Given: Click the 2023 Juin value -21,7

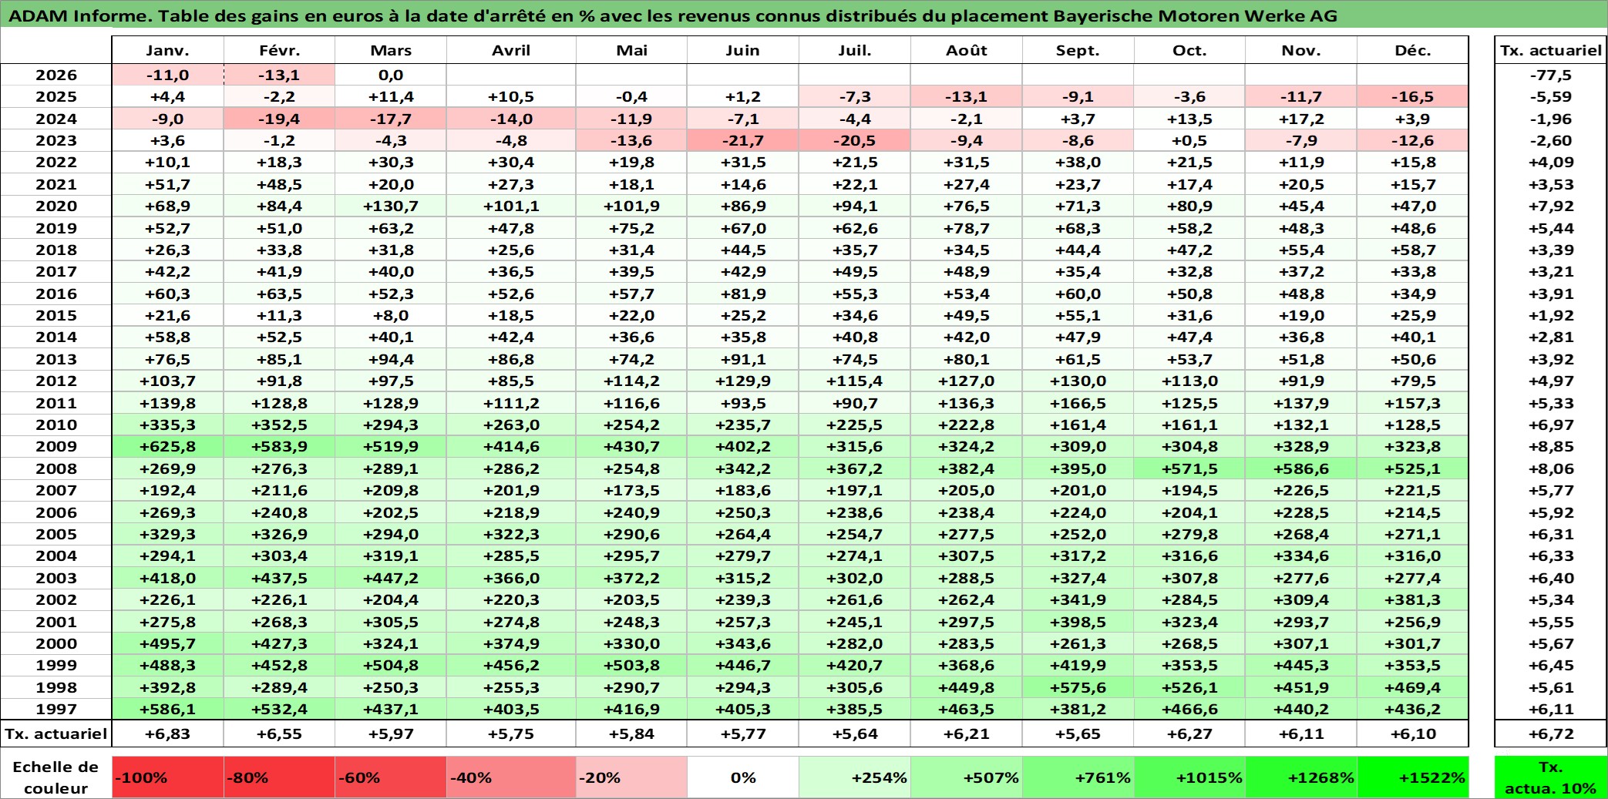Looking at the screenshot, I should 743,140.
